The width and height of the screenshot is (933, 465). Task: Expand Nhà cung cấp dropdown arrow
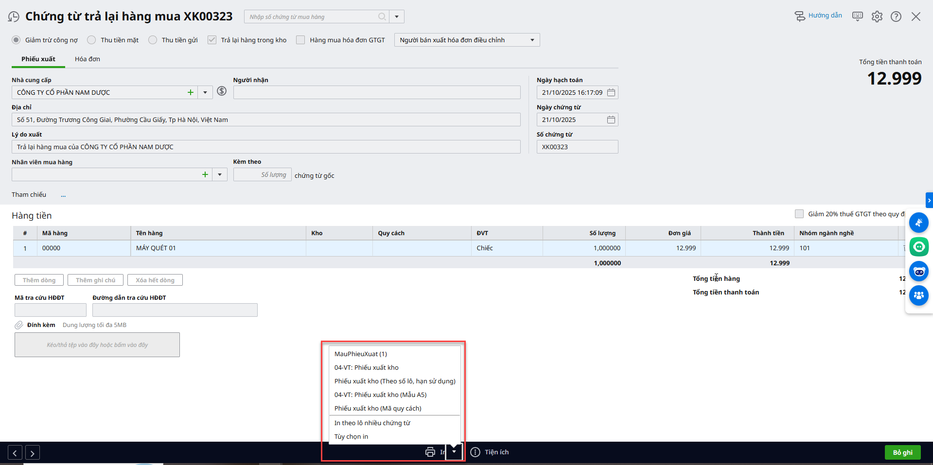(205, 92)
